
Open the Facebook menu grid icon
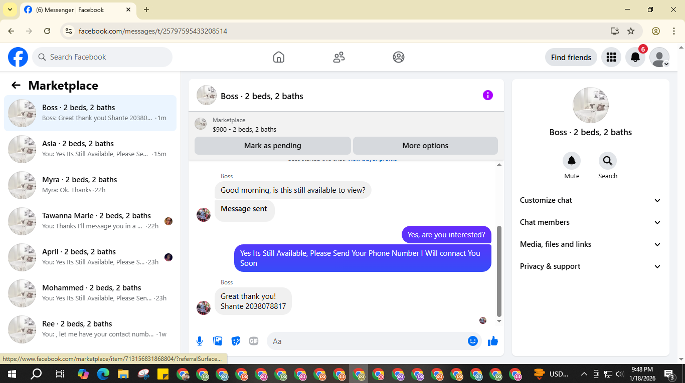click(611, 57)
